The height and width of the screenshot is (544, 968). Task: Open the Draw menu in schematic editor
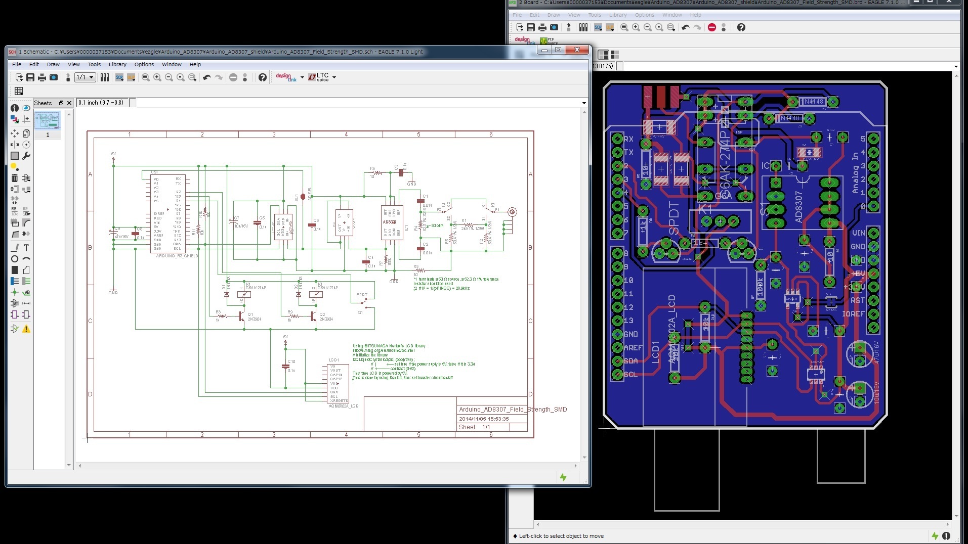point(53,64)
